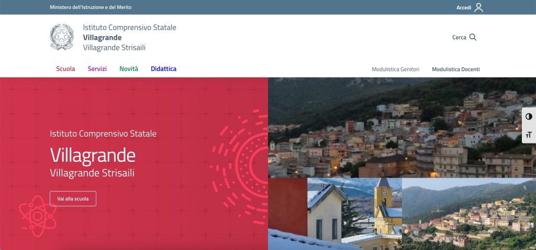Screen dimensions: 536x250
Task: Click Villagrande Strisaili text in red banner
Action: [x=92, y=173]
